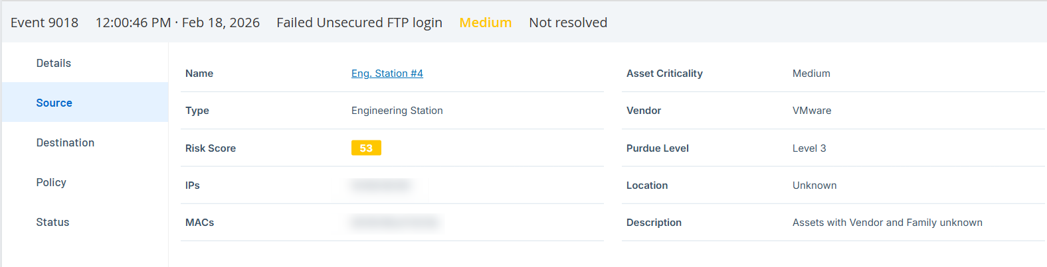Click the Asset Criticality Medium value
Screen dimensions: 1047x267
(811, 74)
